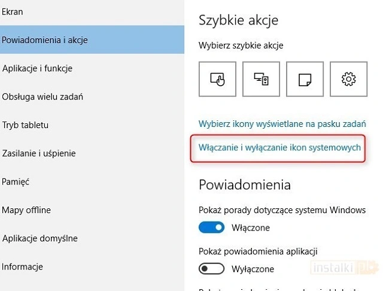Enable the app notifications toggle
The image size is (383, 291).
(211, 269)
